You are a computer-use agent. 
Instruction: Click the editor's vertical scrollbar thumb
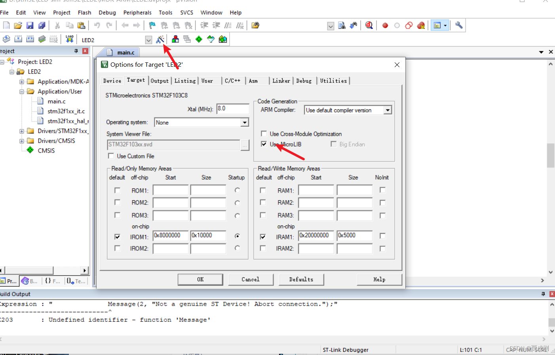coord(551,156)
